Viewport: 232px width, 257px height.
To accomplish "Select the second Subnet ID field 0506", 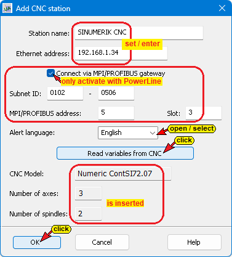I will tap(116, 93).
